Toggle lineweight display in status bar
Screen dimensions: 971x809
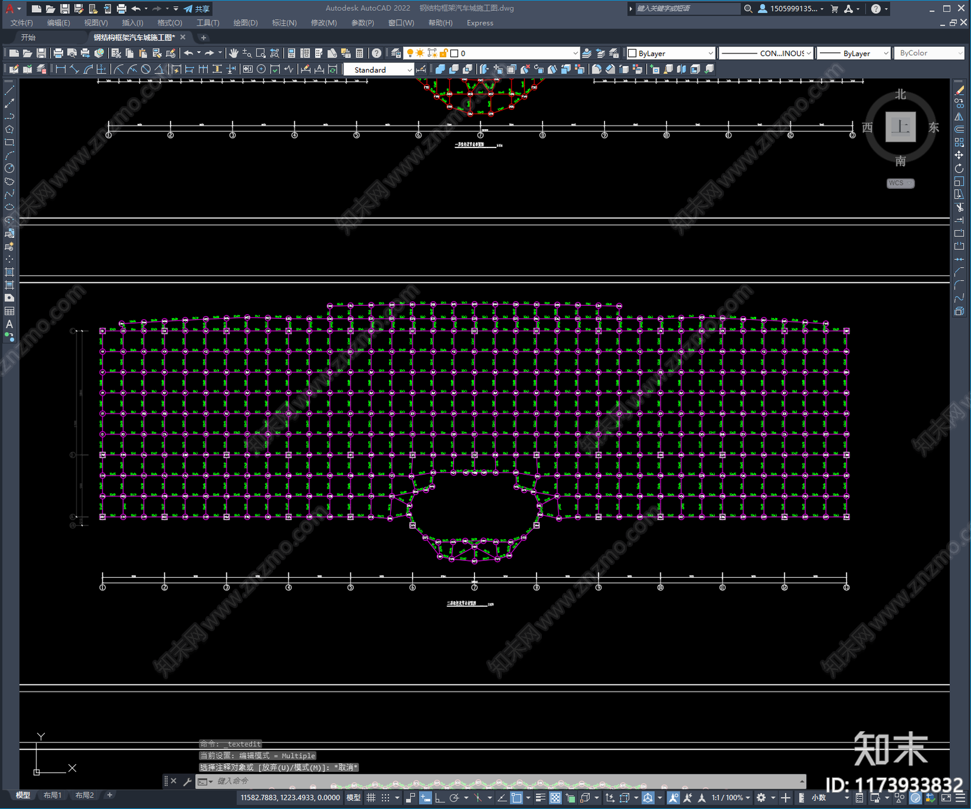tap(540, 797)
